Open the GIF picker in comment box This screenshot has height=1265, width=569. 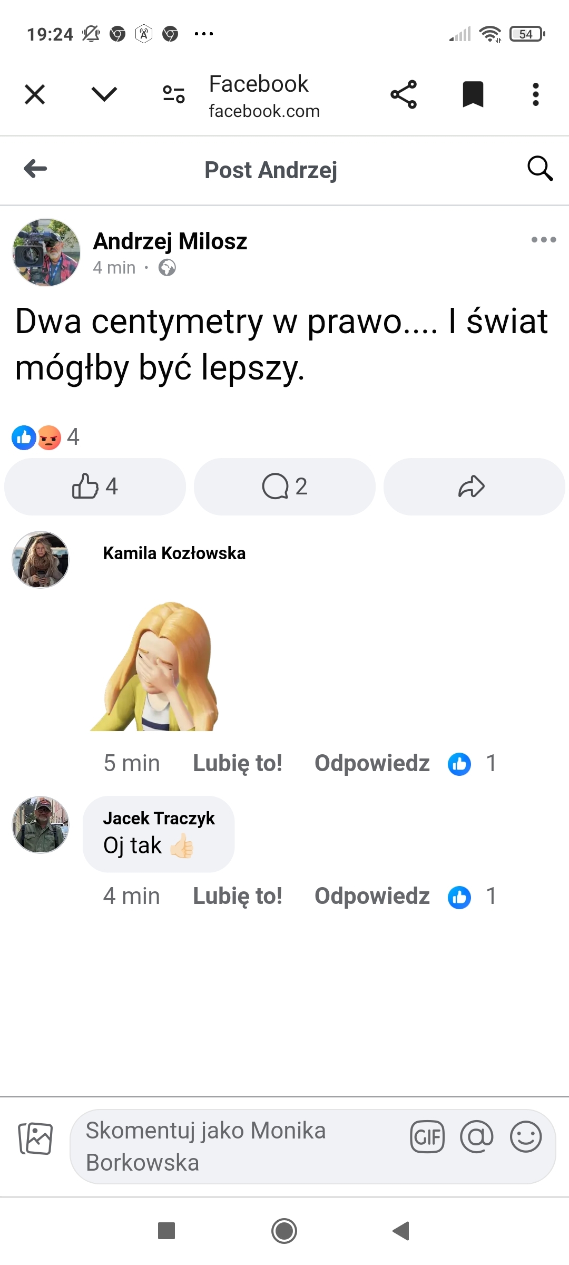427,1137
